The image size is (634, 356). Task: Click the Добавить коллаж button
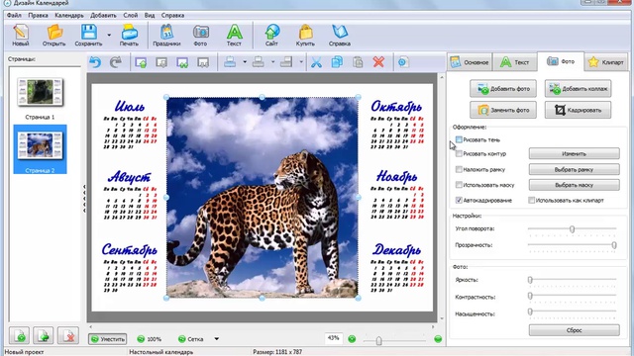coord(578,89)
